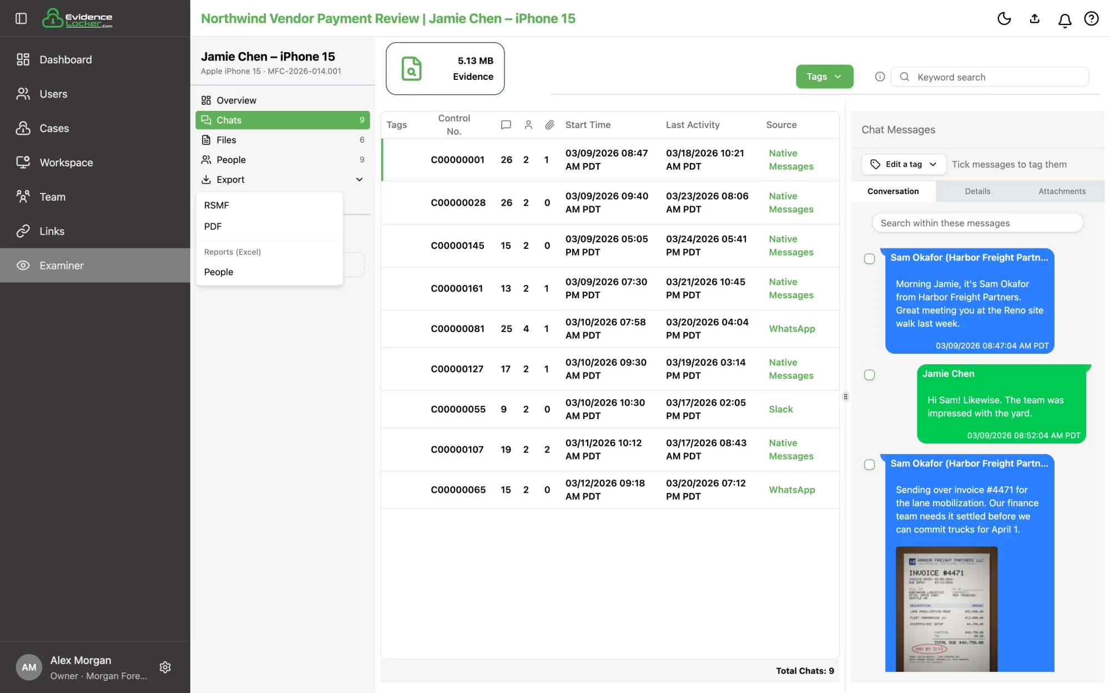Go to Users in the sidebar
This screenshot has height=693, width=1110.
coord(95,94)
